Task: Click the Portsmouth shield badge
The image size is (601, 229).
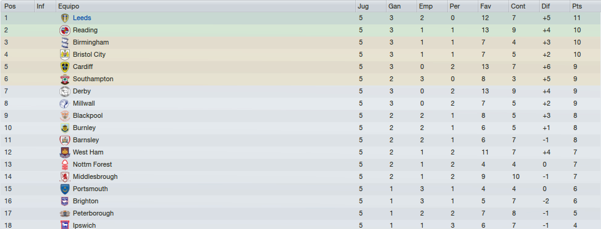Action: coord(65,189)
